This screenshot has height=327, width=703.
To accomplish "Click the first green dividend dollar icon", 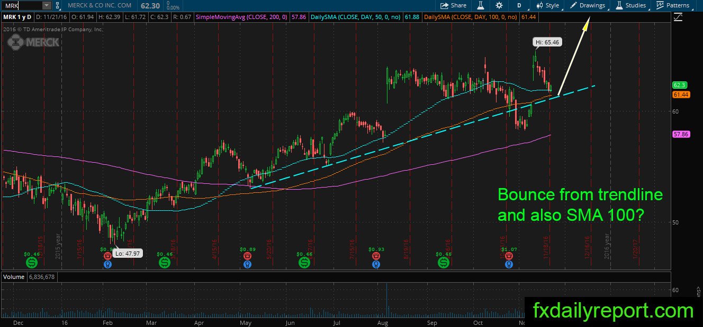I will [x=32, y=262].
